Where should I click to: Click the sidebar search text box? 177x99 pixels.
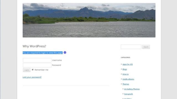131,47
